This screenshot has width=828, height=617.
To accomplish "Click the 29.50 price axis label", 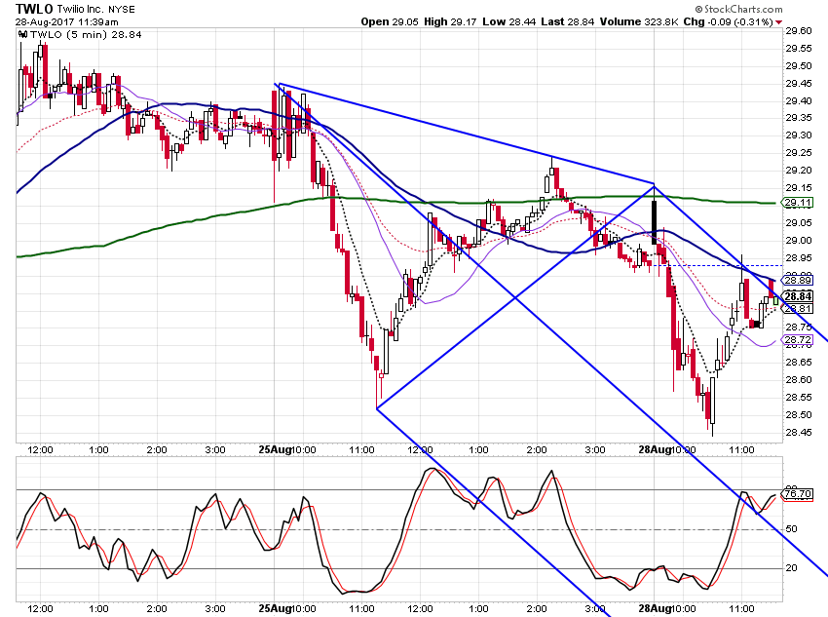I will (799, 66).
